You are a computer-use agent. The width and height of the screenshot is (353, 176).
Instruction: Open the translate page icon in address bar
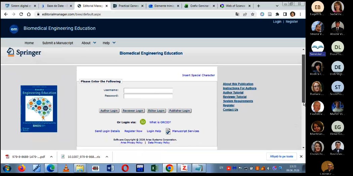[x=237, y=14]
